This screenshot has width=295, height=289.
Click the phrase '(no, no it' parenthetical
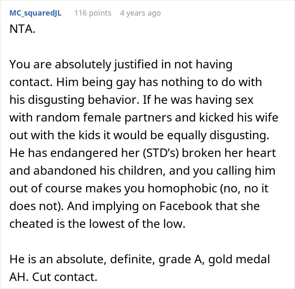[x=244, y=189]
